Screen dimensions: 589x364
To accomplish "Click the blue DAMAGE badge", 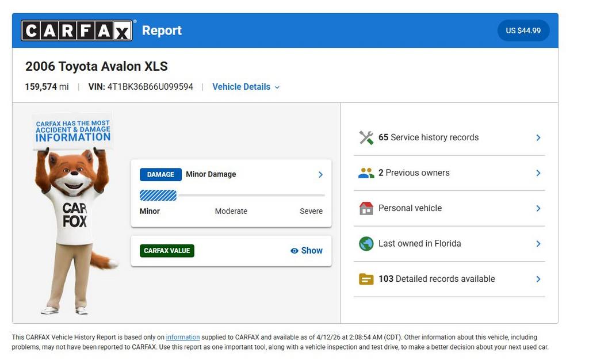I will 160,174.
